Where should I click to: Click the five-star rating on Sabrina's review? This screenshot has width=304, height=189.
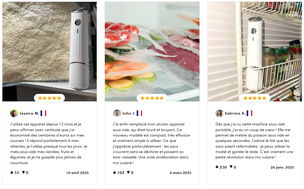click(254, 98)
